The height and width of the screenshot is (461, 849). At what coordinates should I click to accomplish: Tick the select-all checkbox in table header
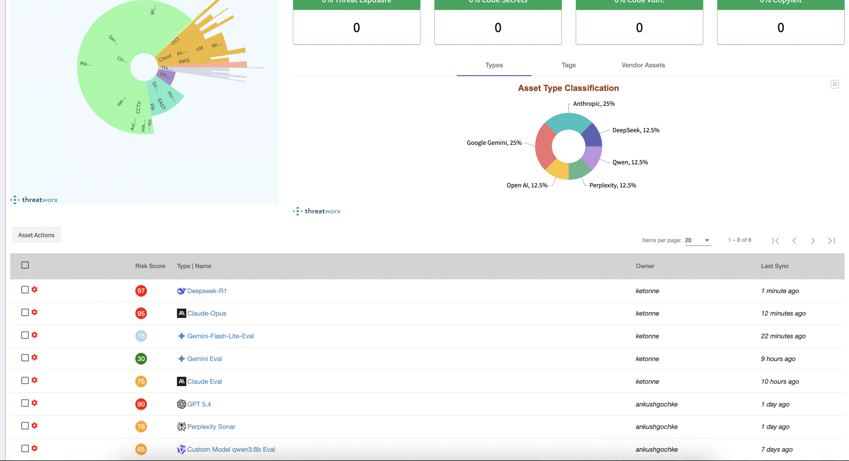[25, 265]
